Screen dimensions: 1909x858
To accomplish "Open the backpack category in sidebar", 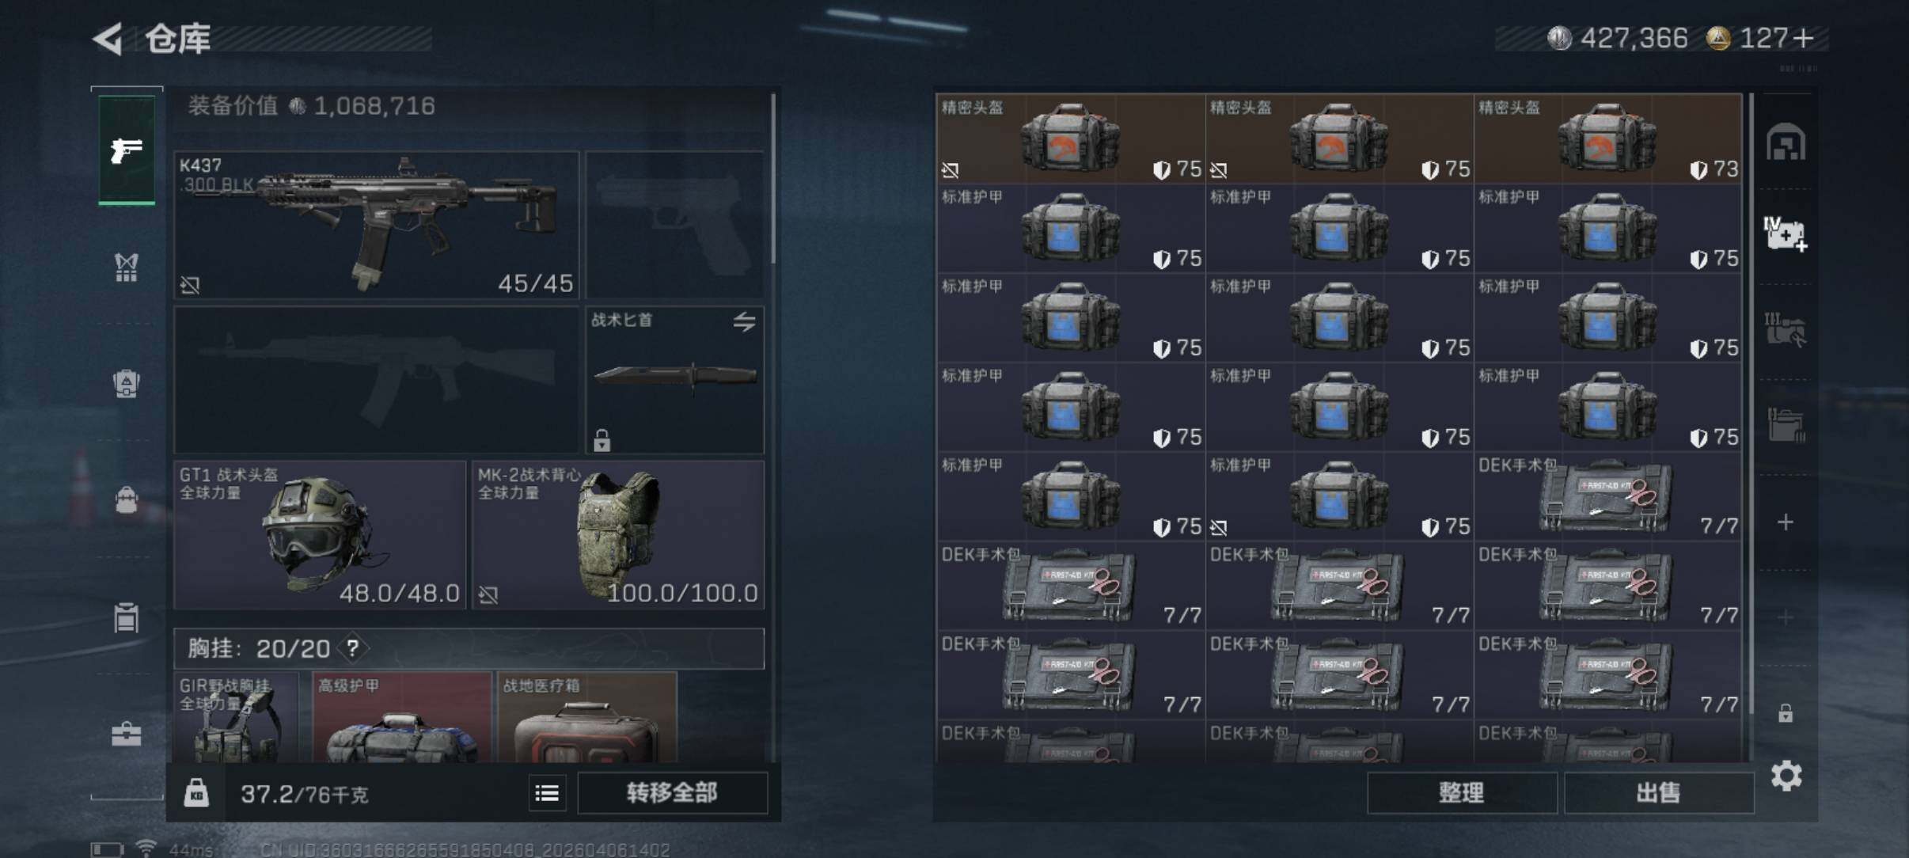I will click(x=127, y=384).
